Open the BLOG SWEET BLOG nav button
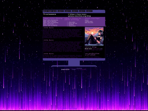 pyautogui.click(x=50, y=11)
